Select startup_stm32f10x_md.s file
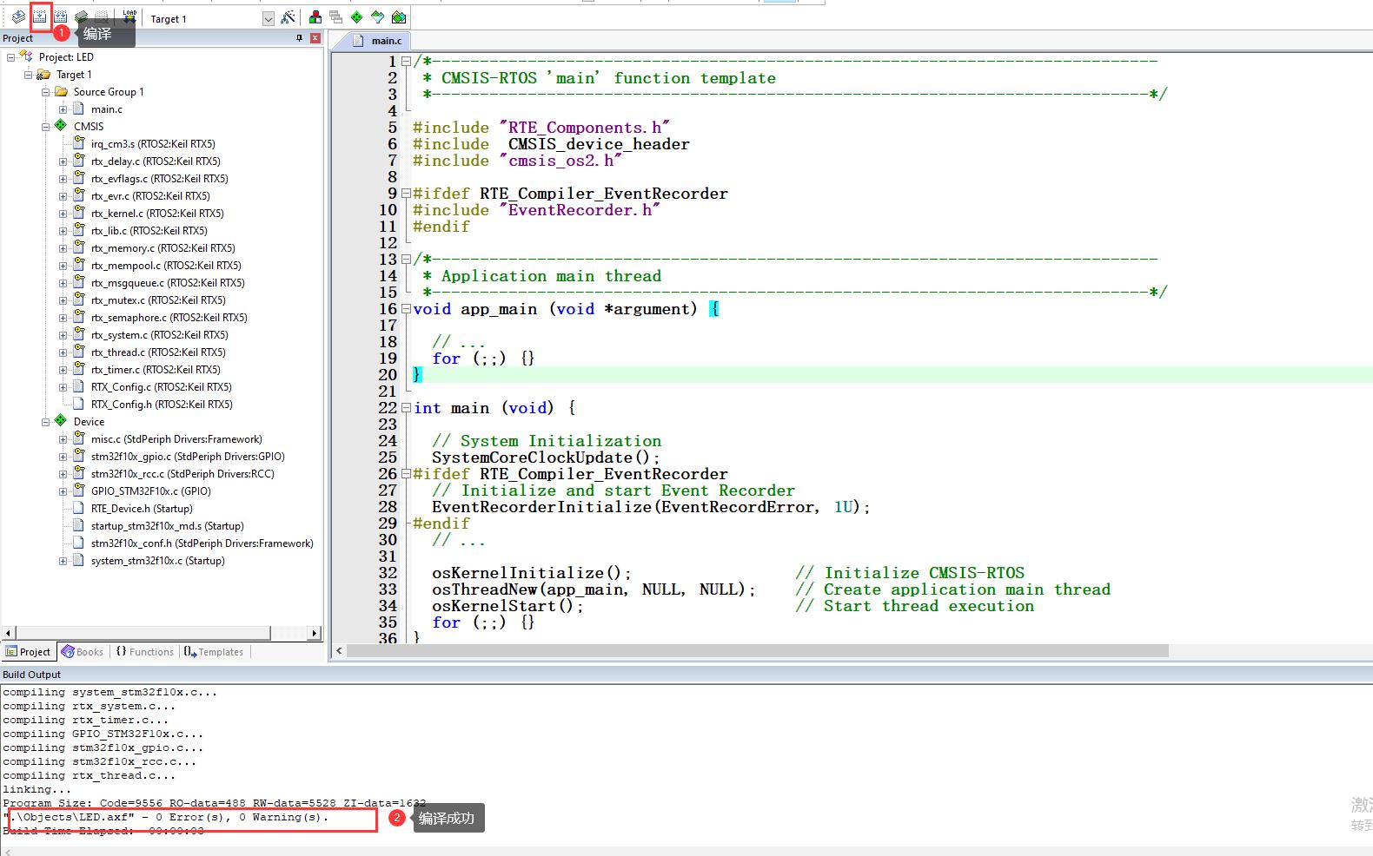1373x856 pixels. (167, 526)
